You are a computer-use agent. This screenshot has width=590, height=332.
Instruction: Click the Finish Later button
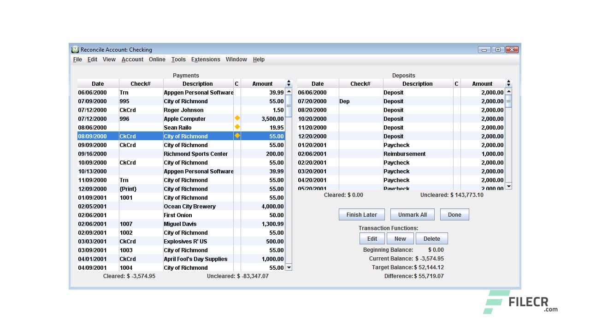click(361, 215)
